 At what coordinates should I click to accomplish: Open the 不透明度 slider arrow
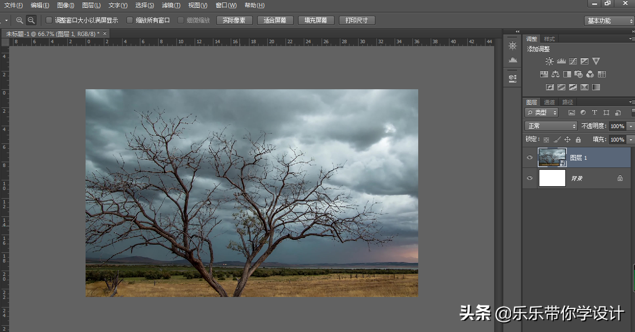(631, 126)
